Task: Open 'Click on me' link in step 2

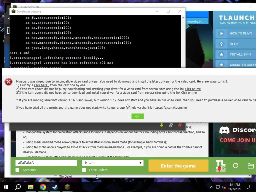Action: point(193,89)
